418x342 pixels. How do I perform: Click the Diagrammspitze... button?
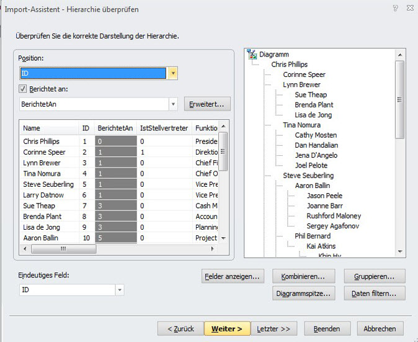point(303,293)
